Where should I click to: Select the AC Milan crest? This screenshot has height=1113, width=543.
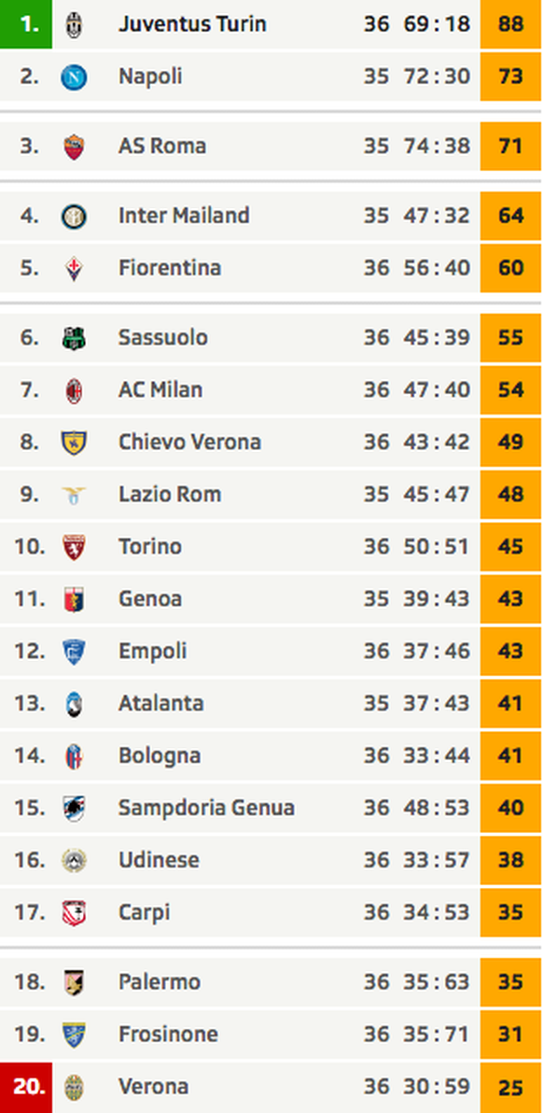74,389
